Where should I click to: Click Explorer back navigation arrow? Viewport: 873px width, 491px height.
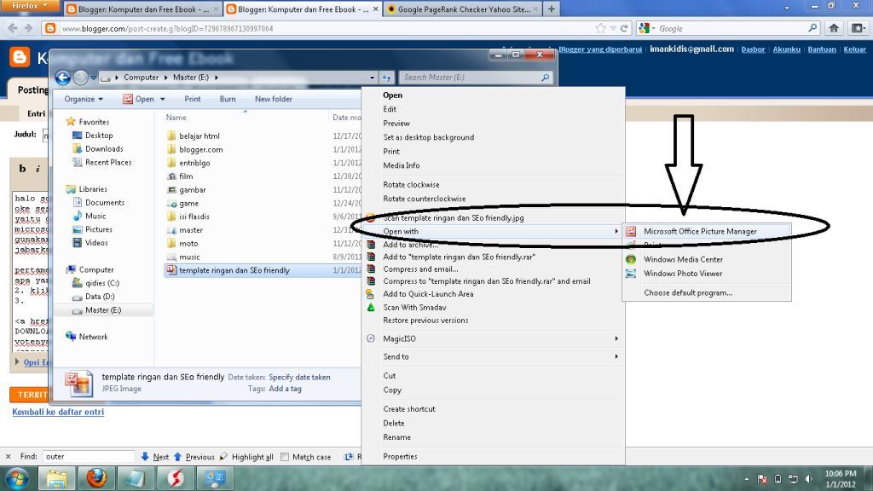[63, 78]
